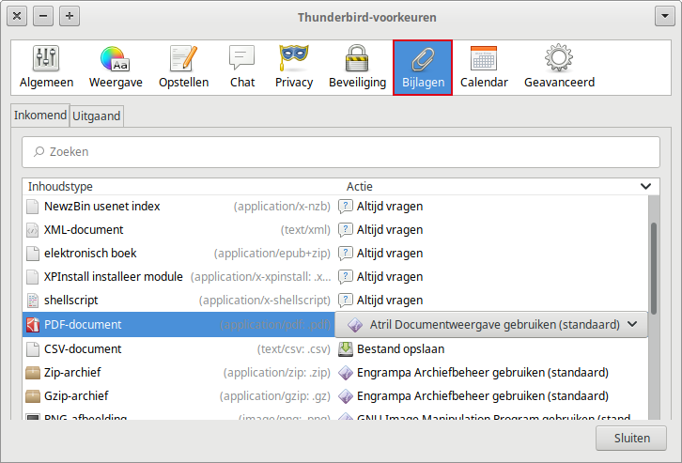This screenshot has height=463, width=682.
Task: Click the Gzip-archief package icon
Action: click(33, 396)
